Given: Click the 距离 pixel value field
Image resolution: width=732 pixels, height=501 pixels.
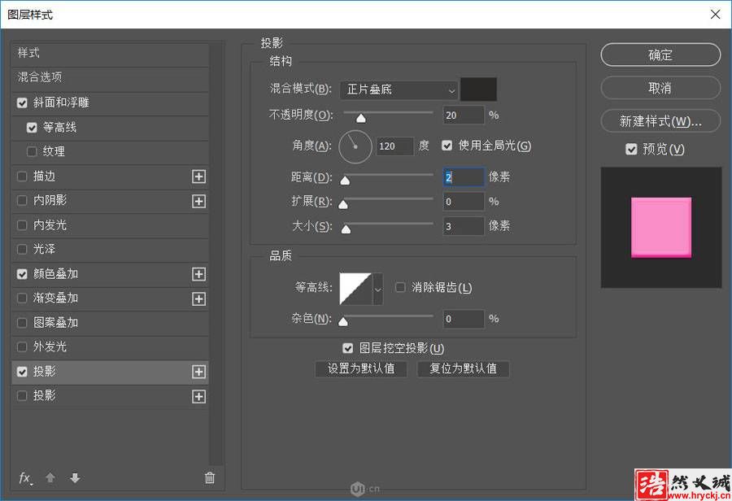Looking at the screenshot, I should pos(464,177).
